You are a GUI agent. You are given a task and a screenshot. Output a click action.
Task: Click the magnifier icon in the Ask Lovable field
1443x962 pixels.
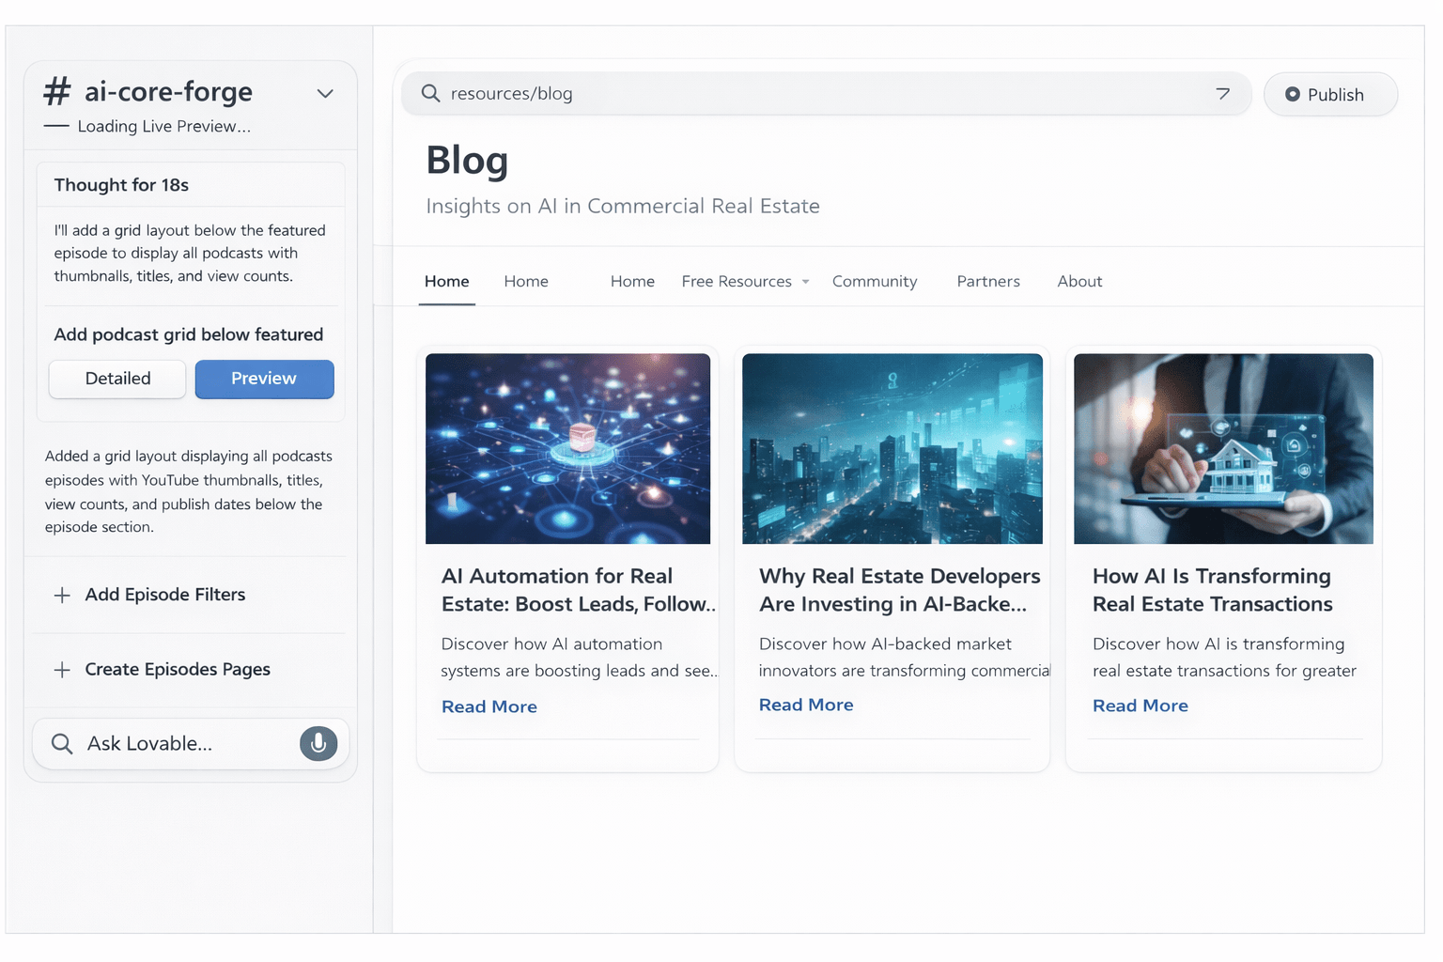point(62,743)
